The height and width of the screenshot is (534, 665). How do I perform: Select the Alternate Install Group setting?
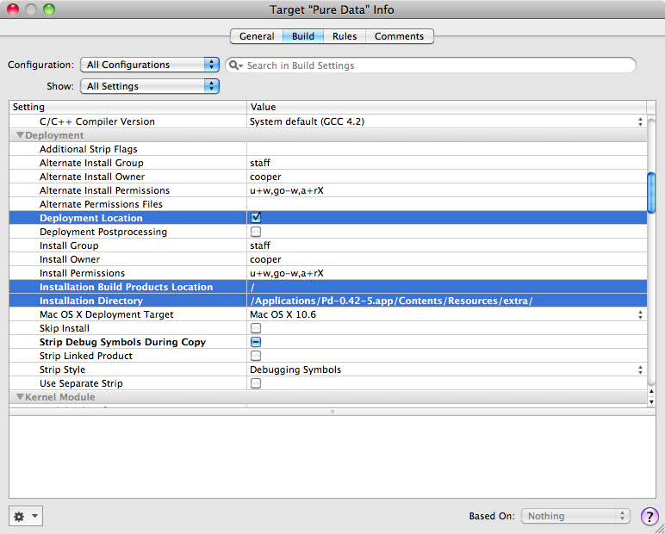(x=328, y=163)
